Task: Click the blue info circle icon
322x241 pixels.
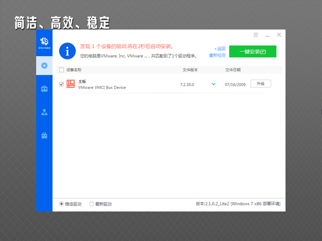Action: pyautogui.click(x=67, y=51)
